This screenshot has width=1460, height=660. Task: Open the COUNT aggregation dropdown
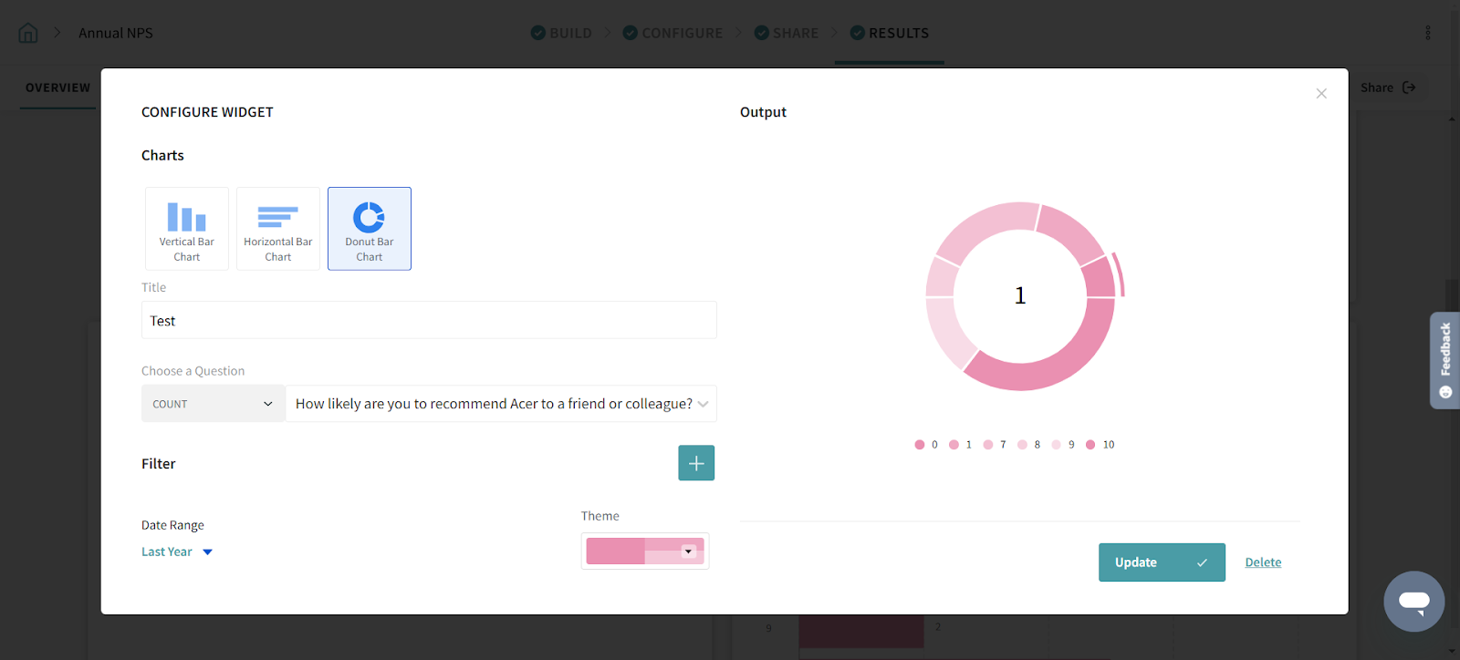click(x=214, y=404)
